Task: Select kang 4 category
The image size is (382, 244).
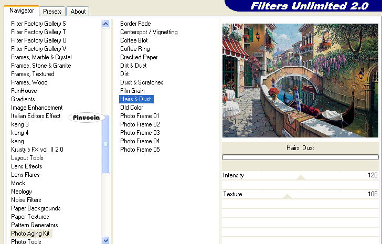Action: point(20,133)
